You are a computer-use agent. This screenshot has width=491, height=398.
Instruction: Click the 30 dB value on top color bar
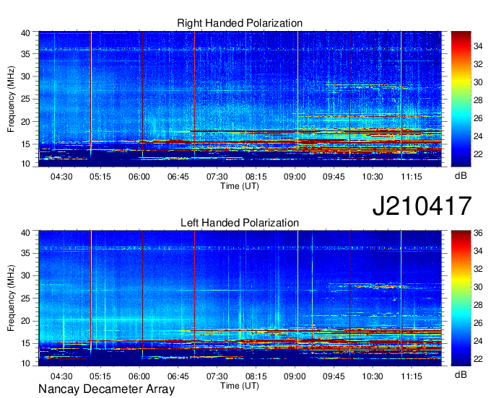(478, 82)
